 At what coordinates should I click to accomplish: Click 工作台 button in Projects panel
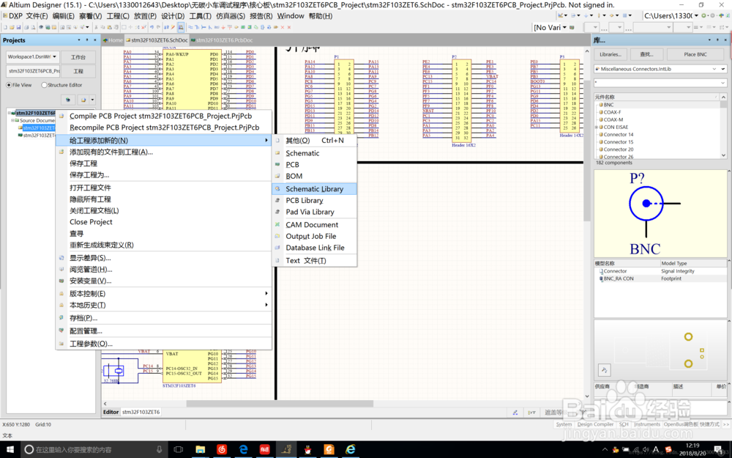[78, 57]
